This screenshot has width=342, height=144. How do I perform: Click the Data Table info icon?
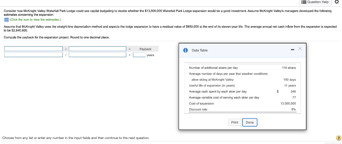click(x=186, y=50)
